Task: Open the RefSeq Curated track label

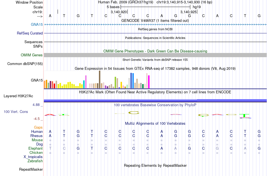Action: (30, 33)
